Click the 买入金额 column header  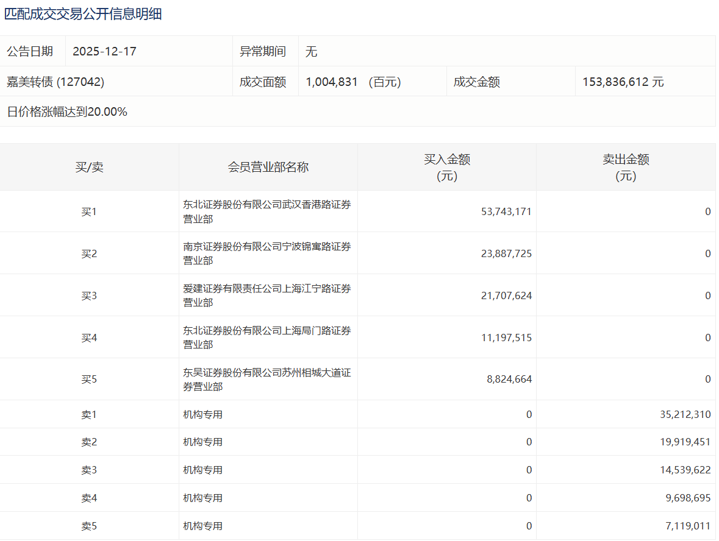tap(447, 168)
